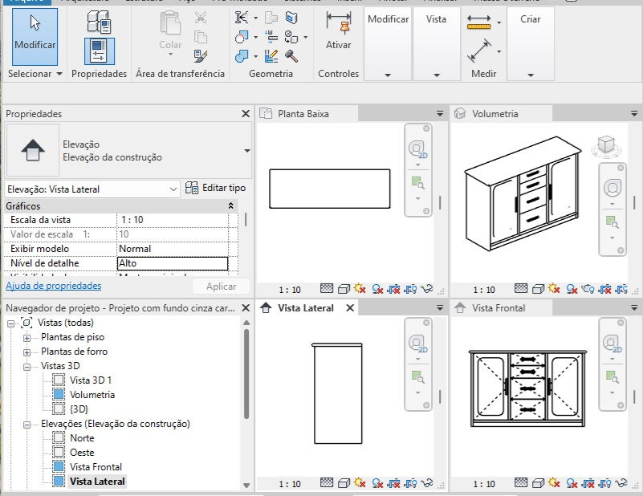This screenshot has height=496, width=643.
Task: Click the Ativar controls icon
Action: point(338,30)
